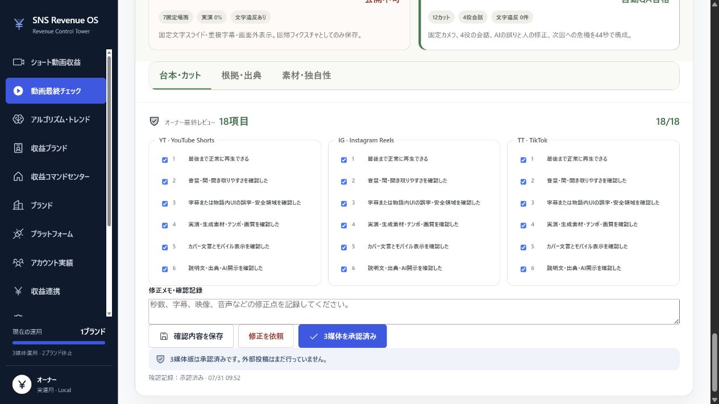Toggle Instagram Reels item 4 実演 checkbox
Screen dimensions: 719x404
point(344,225)
